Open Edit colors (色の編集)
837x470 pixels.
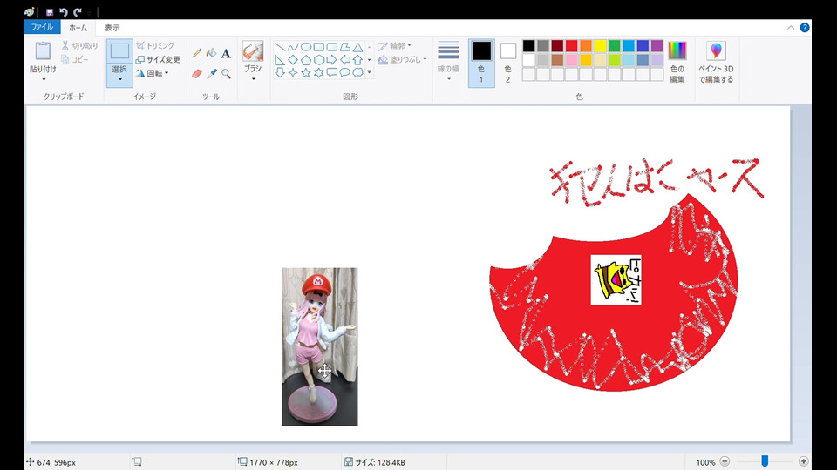point(677,63)
